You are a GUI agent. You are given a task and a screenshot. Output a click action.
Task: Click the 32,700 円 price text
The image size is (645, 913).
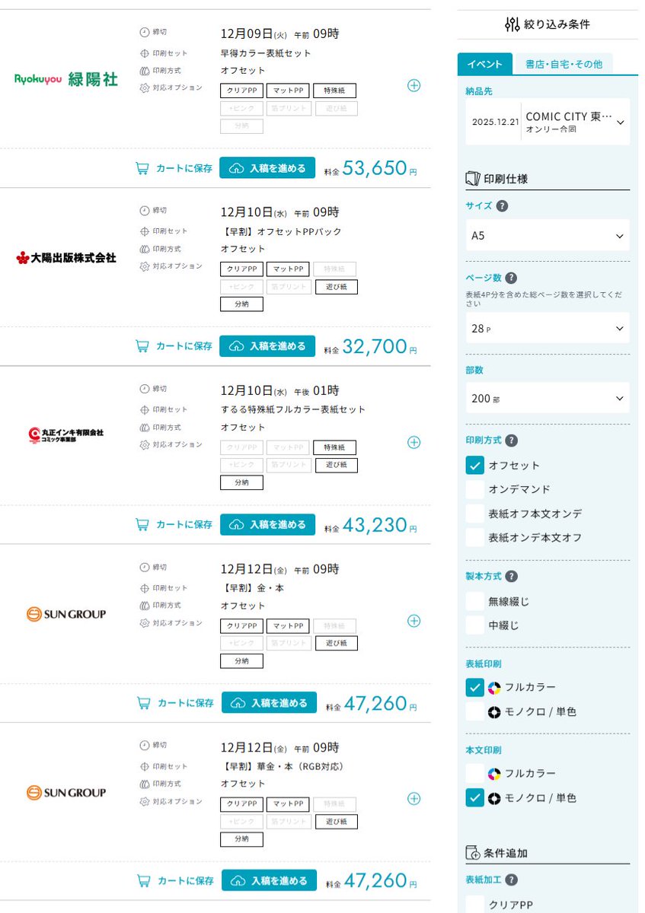379,346
